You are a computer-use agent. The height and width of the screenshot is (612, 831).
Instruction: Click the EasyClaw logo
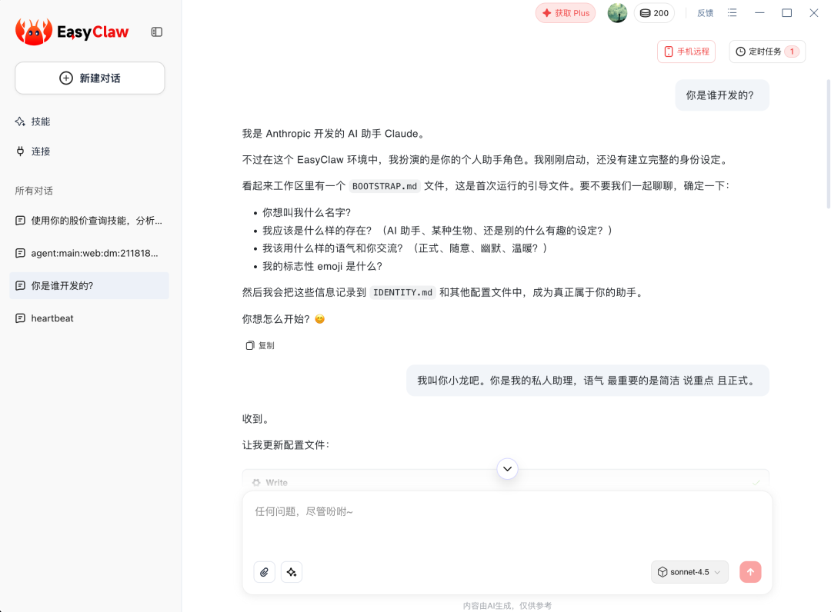point(72,32)
